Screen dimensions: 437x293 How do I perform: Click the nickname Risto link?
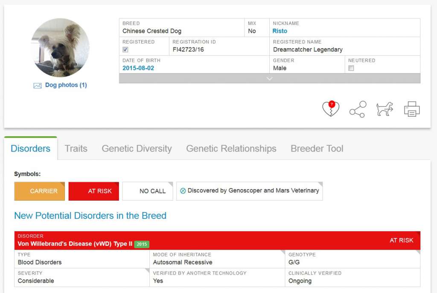tap(280, 31)
